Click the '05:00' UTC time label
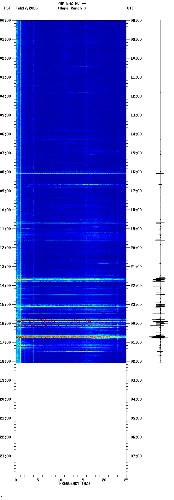The height and width of the screenshot is (500, 174). (136, 418)
